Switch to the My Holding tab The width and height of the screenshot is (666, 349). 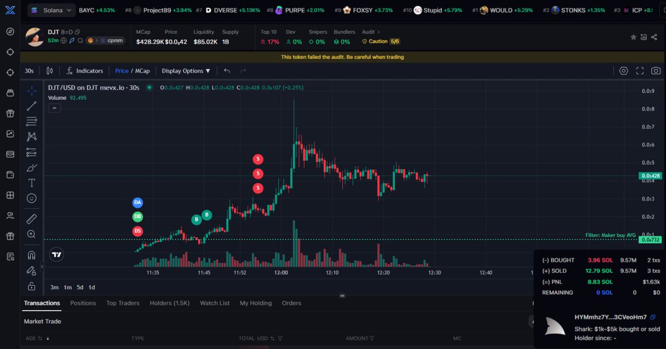click(x=256, y=303)
